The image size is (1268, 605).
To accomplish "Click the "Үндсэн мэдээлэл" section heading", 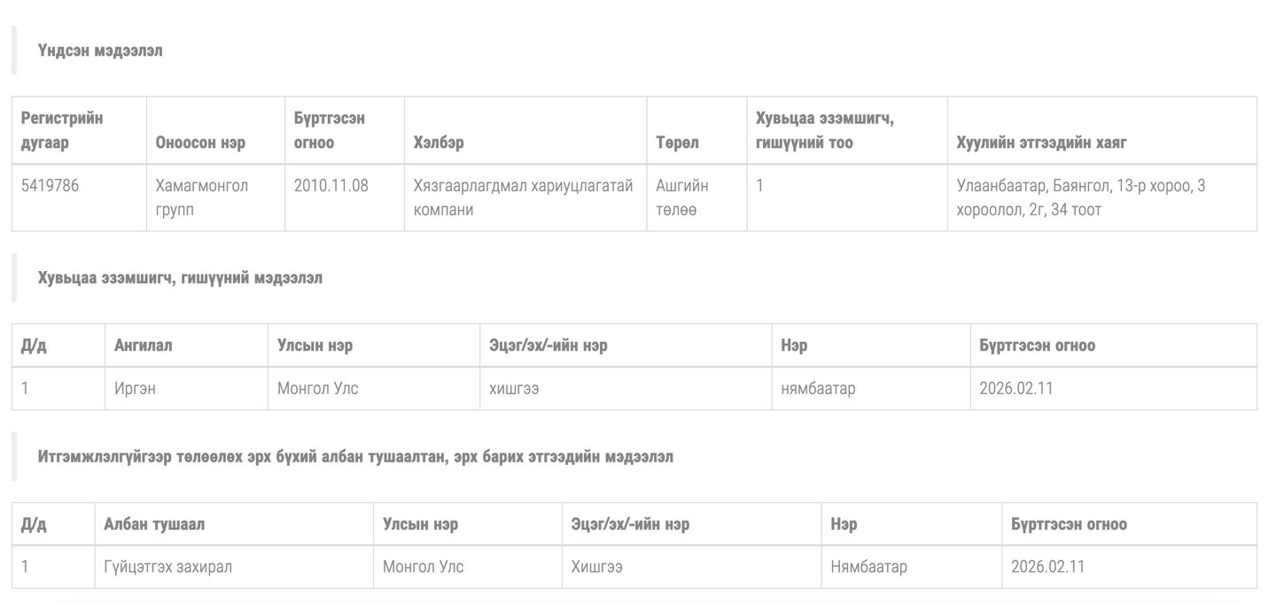I will (x=100, y=51).
